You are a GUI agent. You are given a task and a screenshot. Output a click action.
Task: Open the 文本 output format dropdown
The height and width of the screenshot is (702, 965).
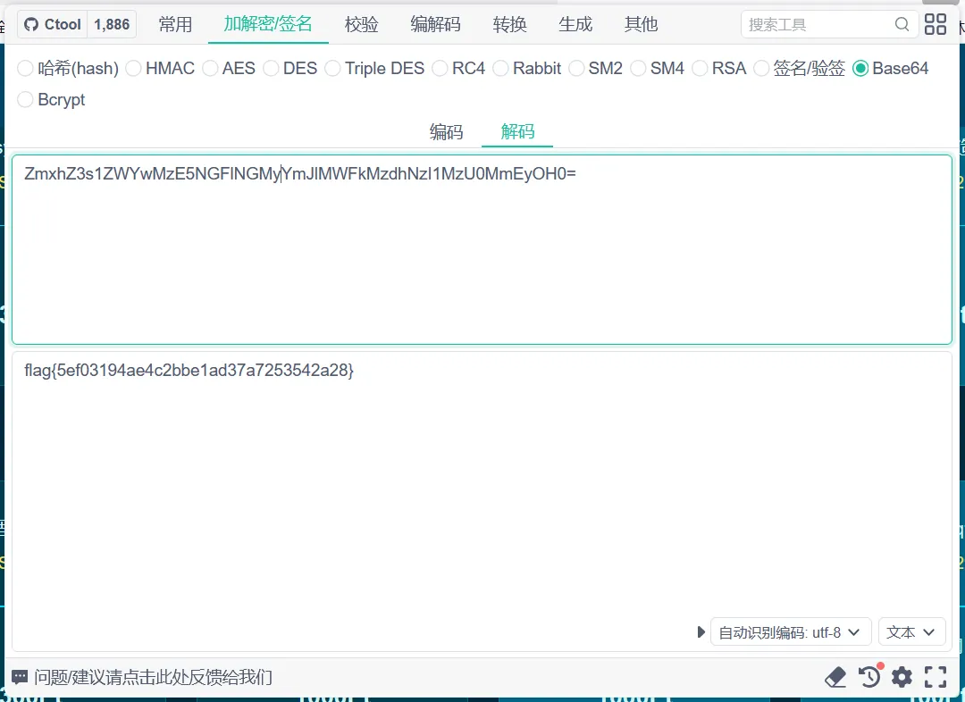point(911,632)
